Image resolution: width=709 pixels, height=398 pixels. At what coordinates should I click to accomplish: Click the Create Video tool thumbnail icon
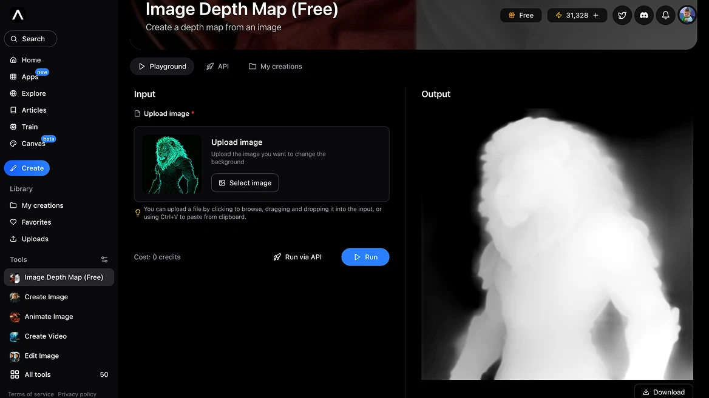(x=15, y=336)
